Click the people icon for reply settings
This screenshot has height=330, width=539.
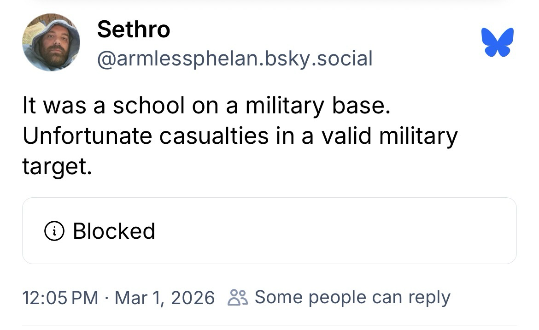238,297
